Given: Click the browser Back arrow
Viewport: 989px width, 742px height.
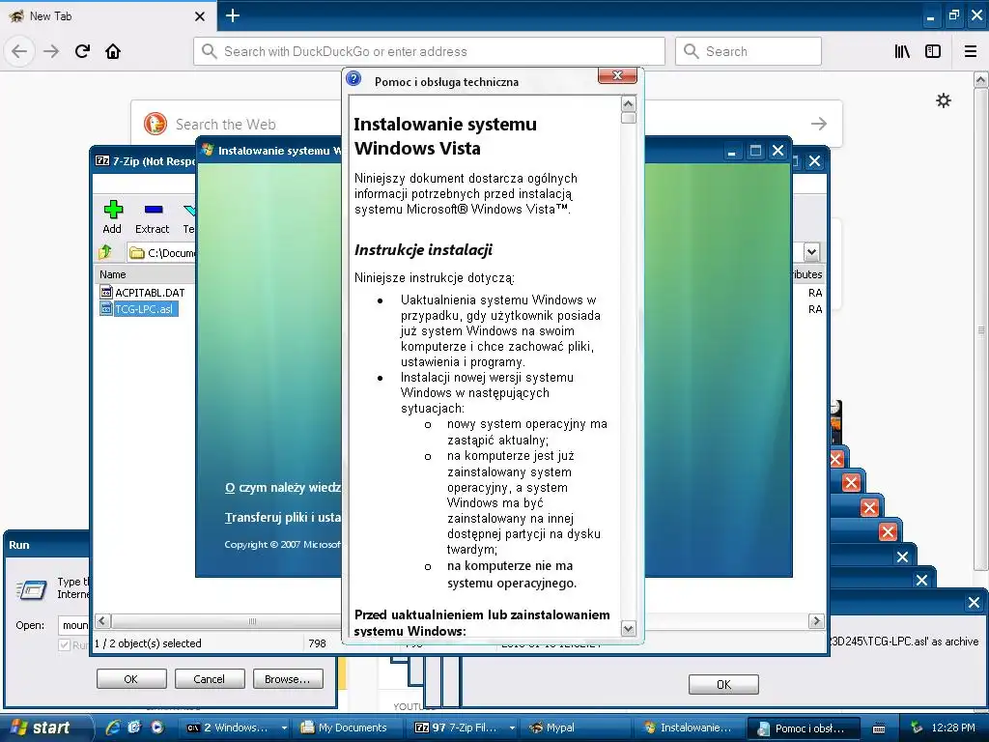Looking at the screenshot, I should point(19,51).
